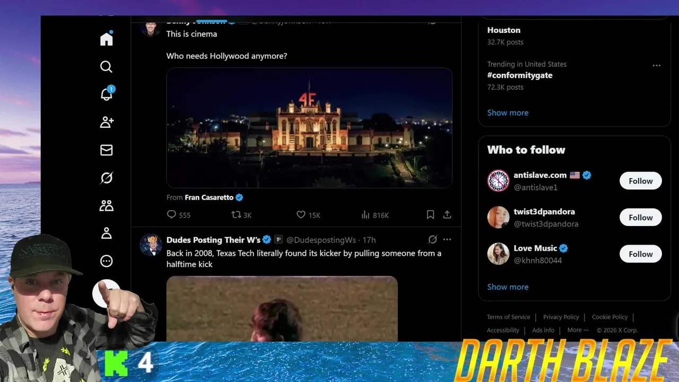Open the Home feed icon
The height and width of the screenshot is (382, 679).
[107, 39]
